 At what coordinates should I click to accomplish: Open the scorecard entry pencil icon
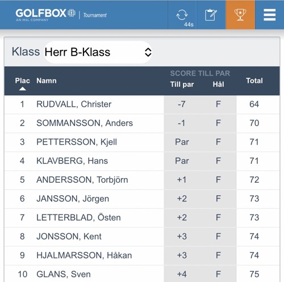[x=211, y=15]
